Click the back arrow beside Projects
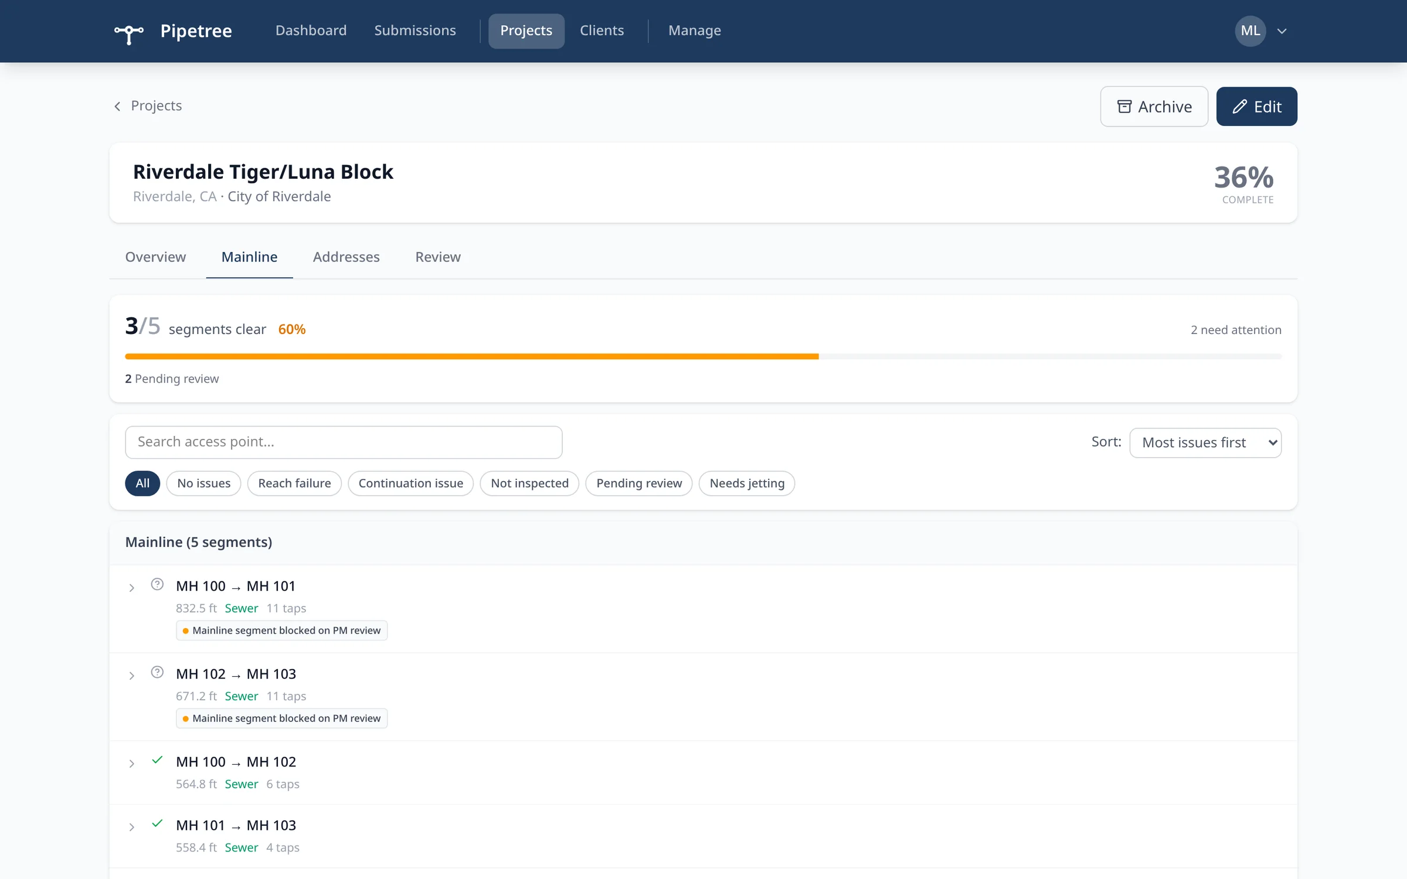This screenshot has width=1407, height=879. [117, 106]
